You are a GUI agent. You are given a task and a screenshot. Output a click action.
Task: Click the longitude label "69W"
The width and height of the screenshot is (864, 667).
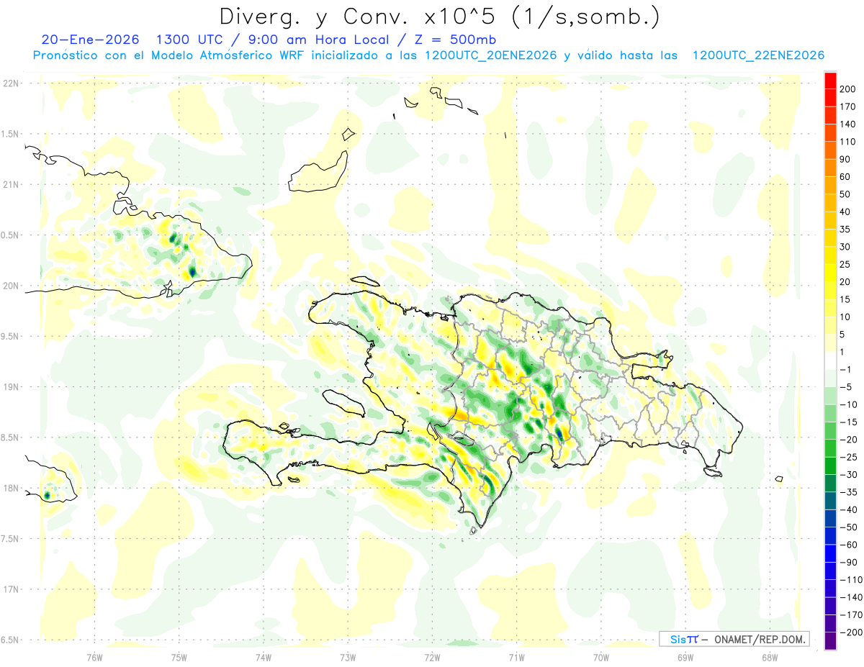tap(685, 657)
